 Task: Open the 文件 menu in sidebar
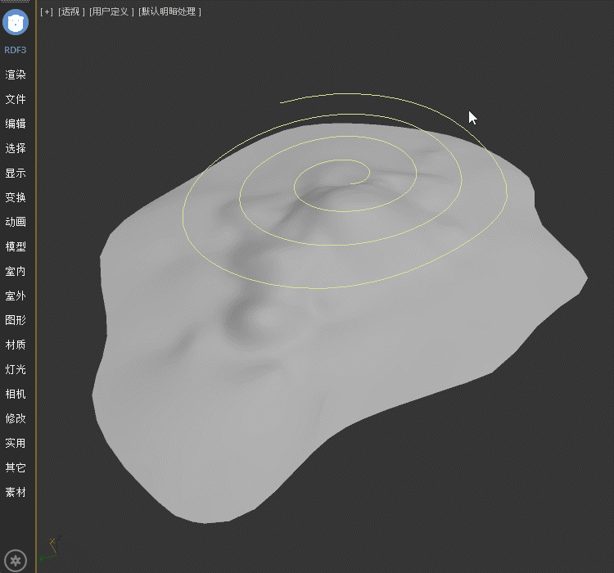pos(16,99)
